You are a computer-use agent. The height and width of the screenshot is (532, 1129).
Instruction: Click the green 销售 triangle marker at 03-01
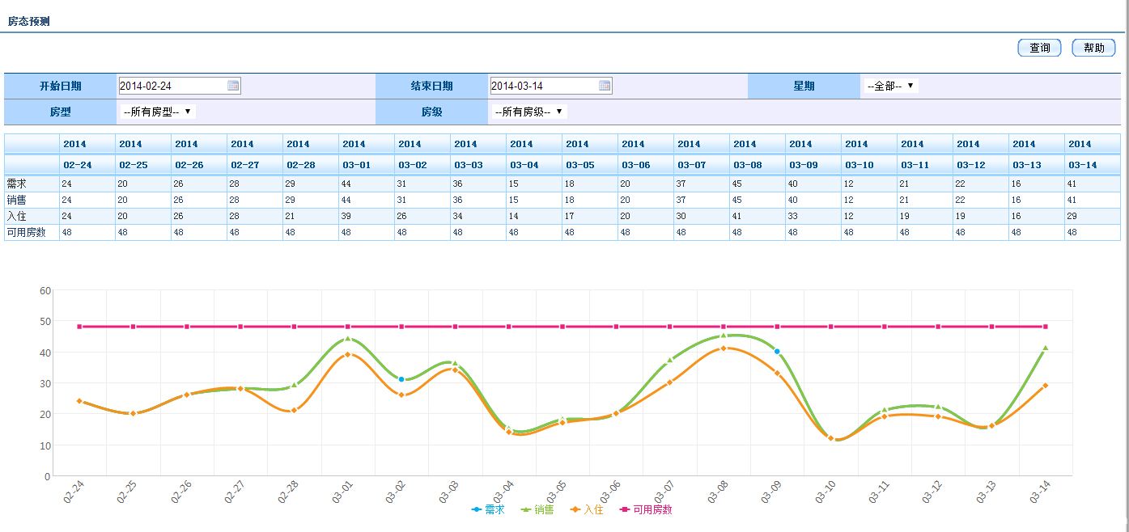click(x=348, y=339)
